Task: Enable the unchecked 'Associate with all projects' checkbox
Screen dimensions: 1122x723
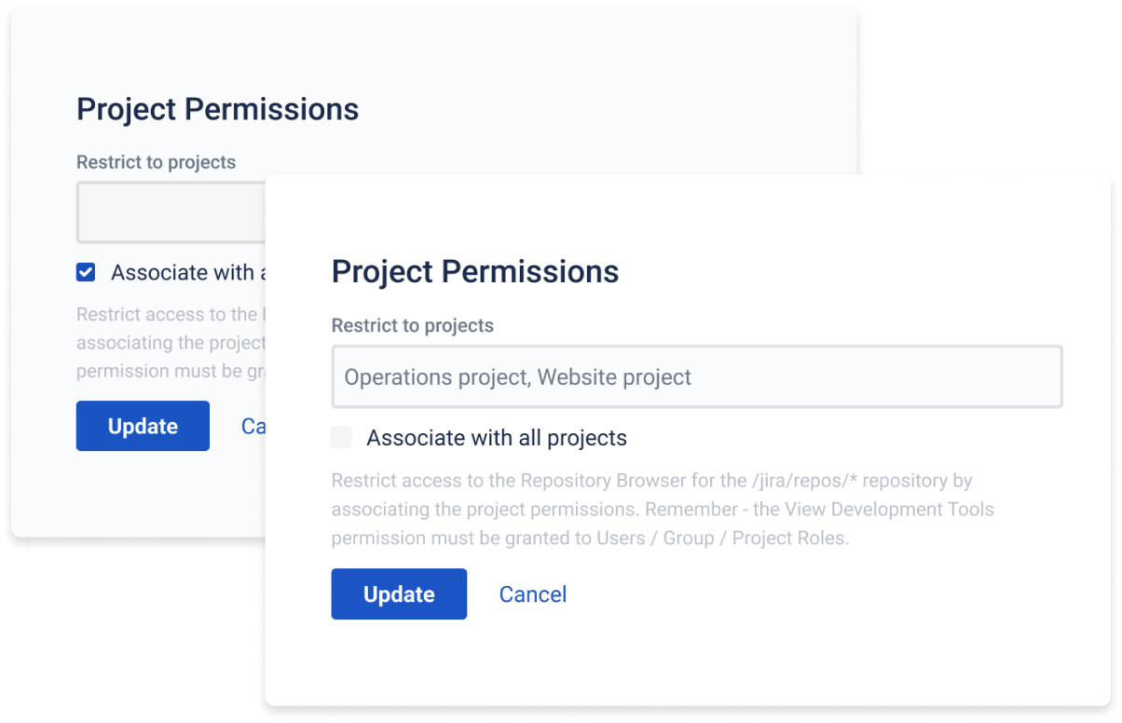Action: [x=341, y=438]
